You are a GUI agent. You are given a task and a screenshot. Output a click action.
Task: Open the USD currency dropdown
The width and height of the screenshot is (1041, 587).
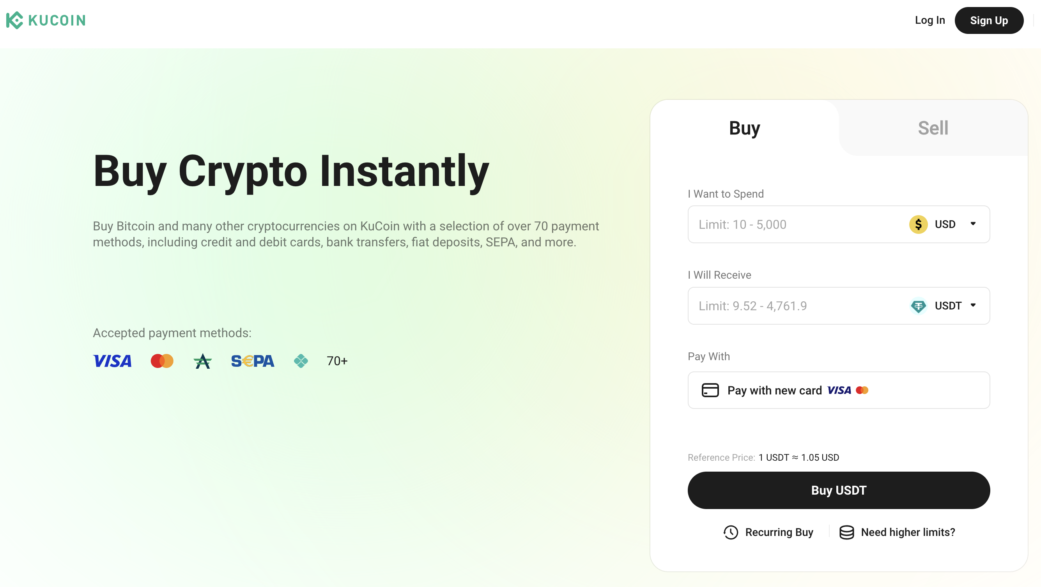click(944, 224)
